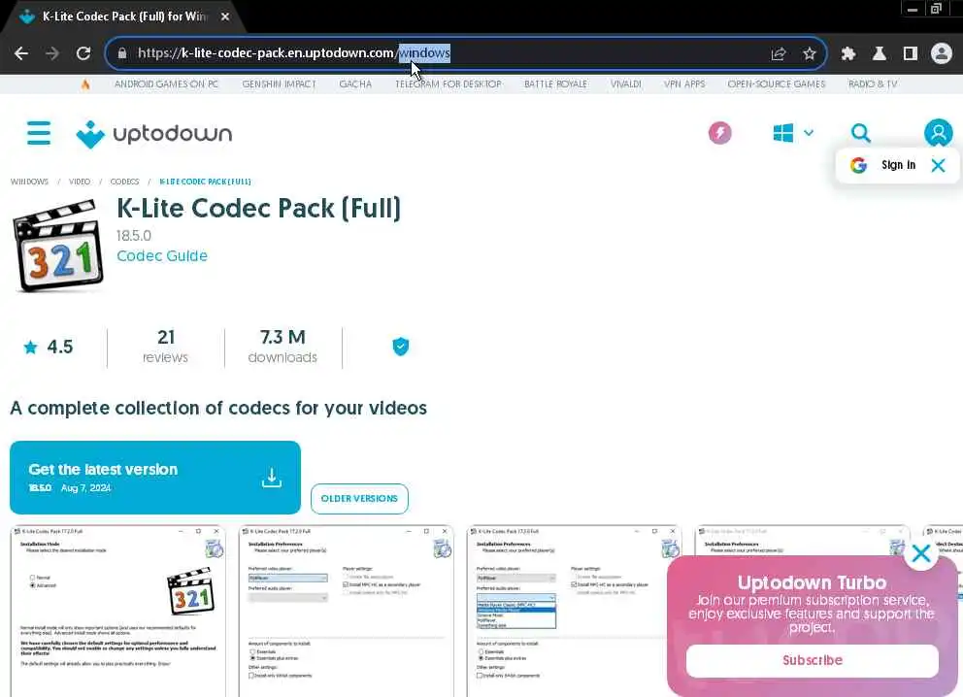Click the pink Turbo lightning icon
Image resolution: width=963 pixels, height=697 pixels.
719,133
